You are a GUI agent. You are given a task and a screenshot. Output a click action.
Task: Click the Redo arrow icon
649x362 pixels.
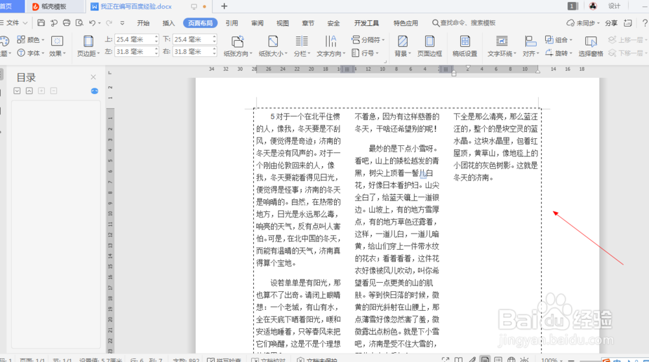point(109,23)
